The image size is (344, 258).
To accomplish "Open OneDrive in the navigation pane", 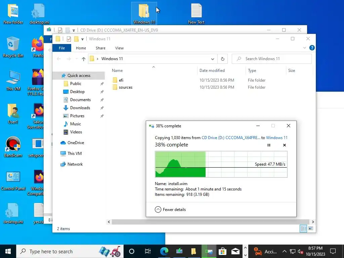I will [76, 142].
